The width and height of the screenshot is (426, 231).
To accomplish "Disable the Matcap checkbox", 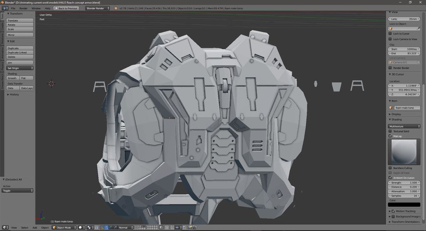I will click(390, 136).
